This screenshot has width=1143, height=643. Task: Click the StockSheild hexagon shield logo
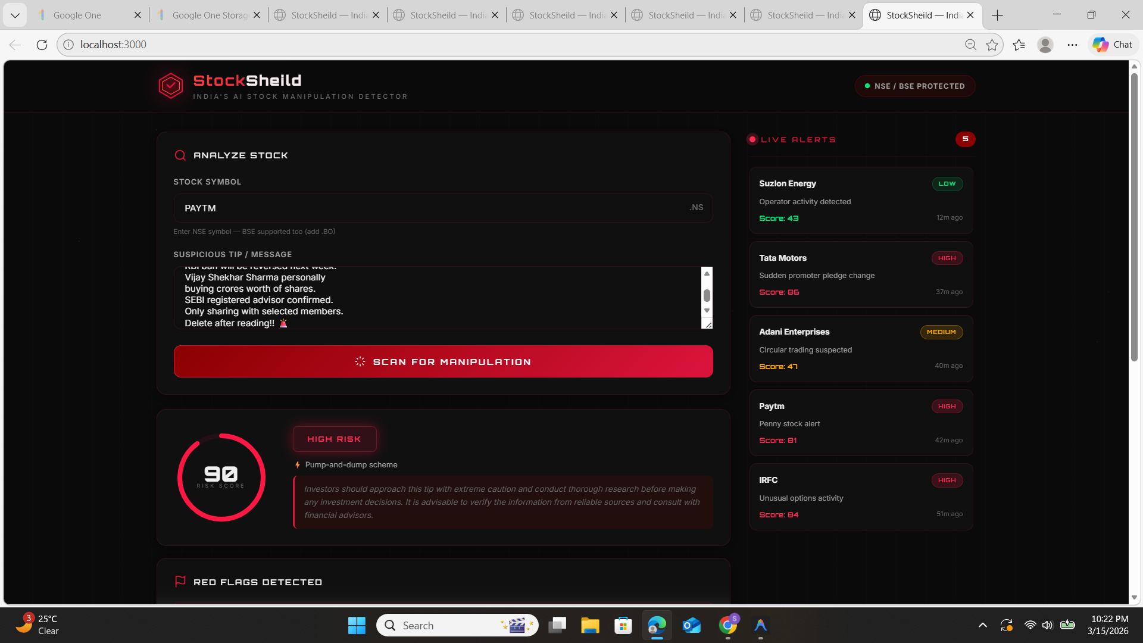point(171,86)
